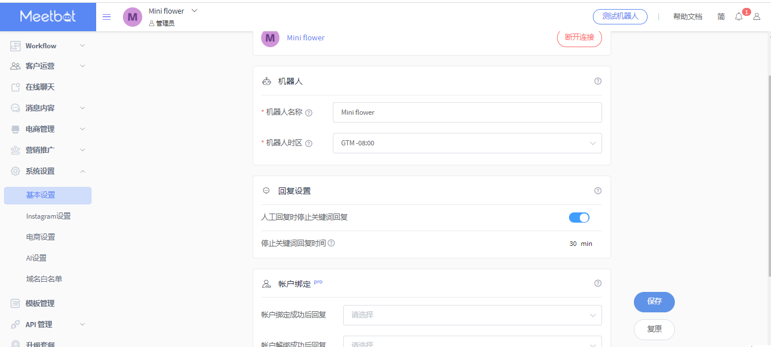
Task: Click the 营销推广 gift icon
Action: coord(15,150)
